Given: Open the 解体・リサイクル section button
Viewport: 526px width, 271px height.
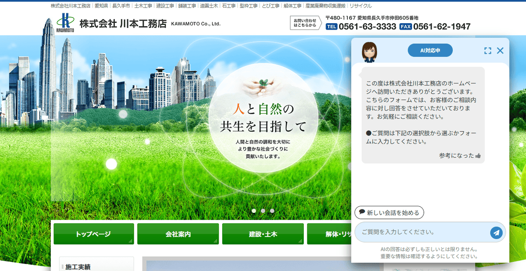Looking at the screenshot, I should [330, 234].
